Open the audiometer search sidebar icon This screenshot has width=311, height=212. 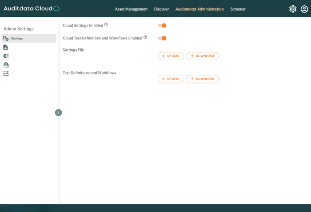point(6,65)
